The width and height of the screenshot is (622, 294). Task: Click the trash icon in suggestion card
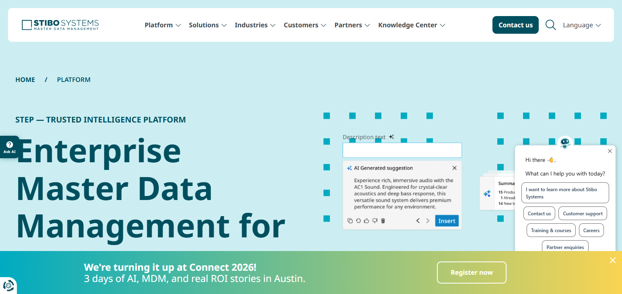(x=383, y=220)
